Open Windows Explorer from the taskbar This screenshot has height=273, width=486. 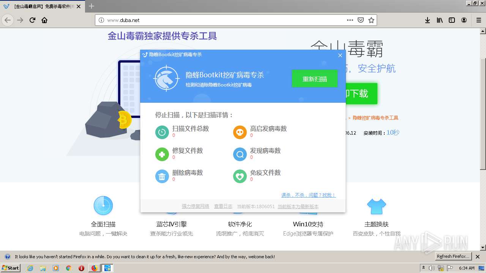(x=43, y=268)
